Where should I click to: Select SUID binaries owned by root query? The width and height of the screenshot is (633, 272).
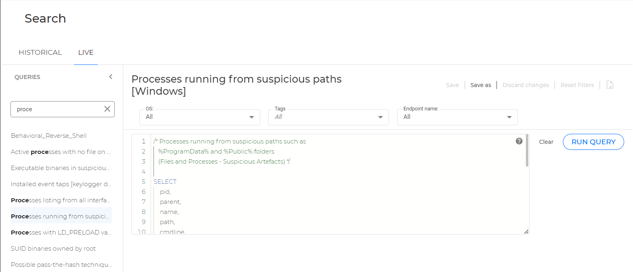click(53, 249)
